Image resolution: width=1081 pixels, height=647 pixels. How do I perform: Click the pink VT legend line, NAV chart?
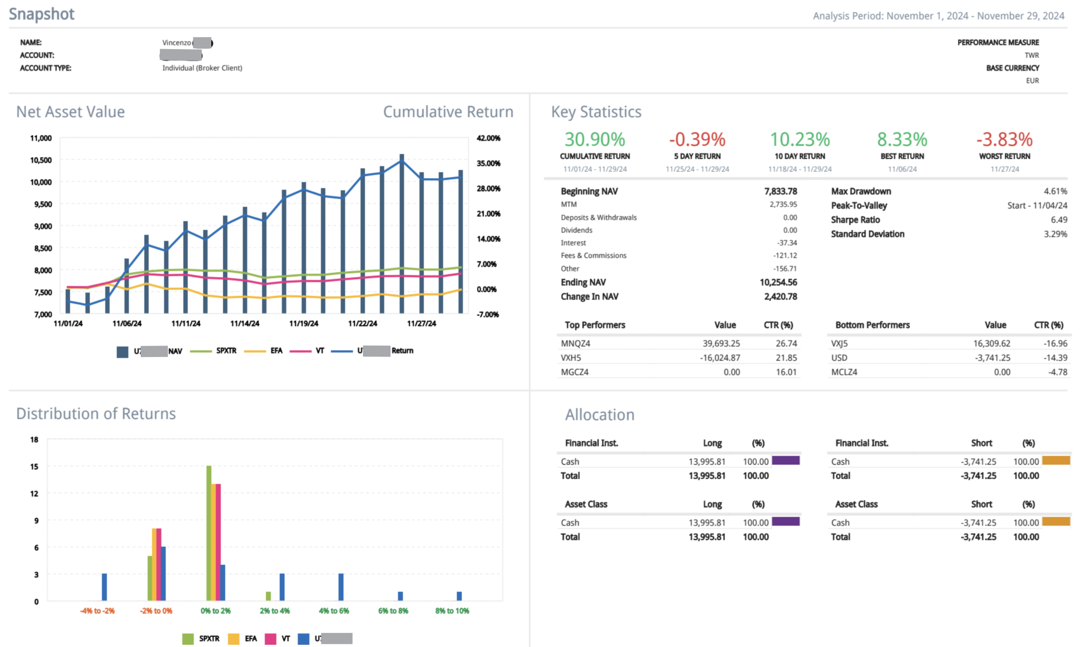[x=300, y=351]
